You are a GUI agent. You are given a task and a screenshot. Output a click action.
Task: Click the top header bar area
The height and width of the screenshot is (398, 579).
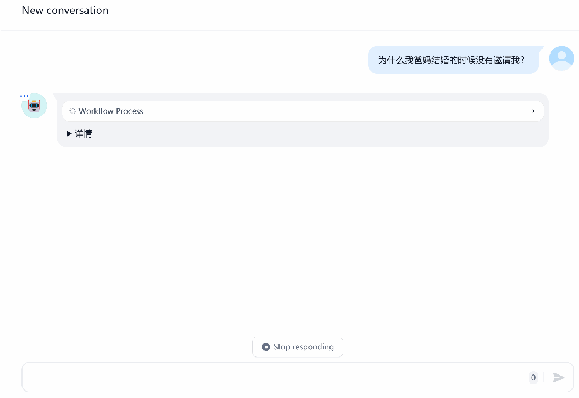pos(290,15)
